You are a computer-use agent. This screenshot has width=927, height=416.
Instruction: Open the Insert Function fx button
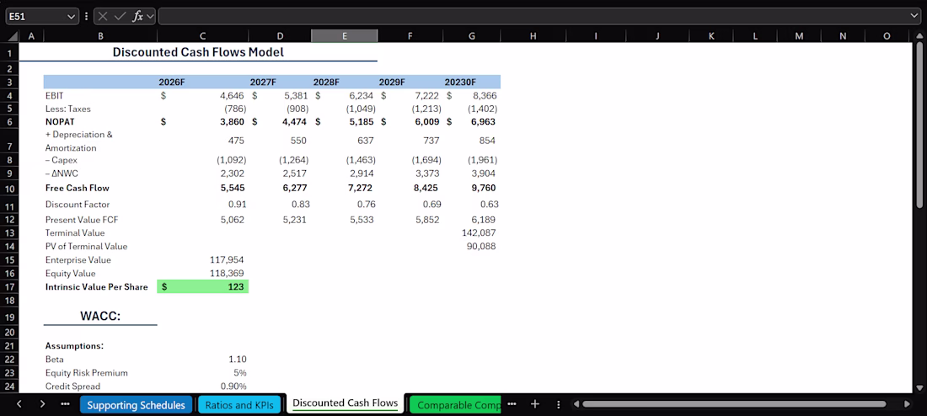click(x=137, y=17)
